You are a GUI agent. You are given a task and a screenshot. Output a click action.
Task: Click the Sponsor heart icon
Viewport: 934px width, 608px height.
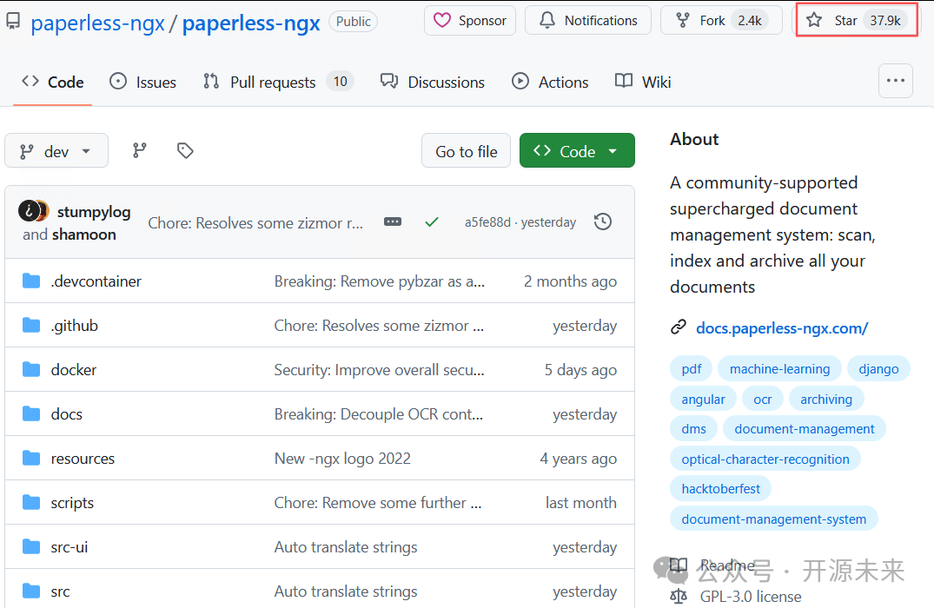[443, 20]
